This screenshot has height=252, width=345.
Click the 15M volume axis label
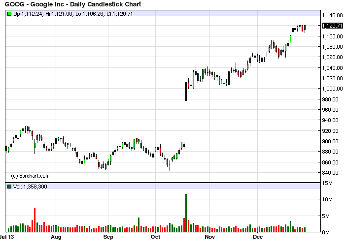327,183
